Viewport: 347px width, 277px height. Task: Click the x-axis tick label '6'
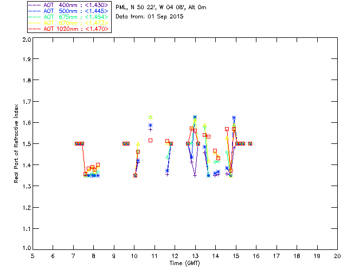[53, 256]
